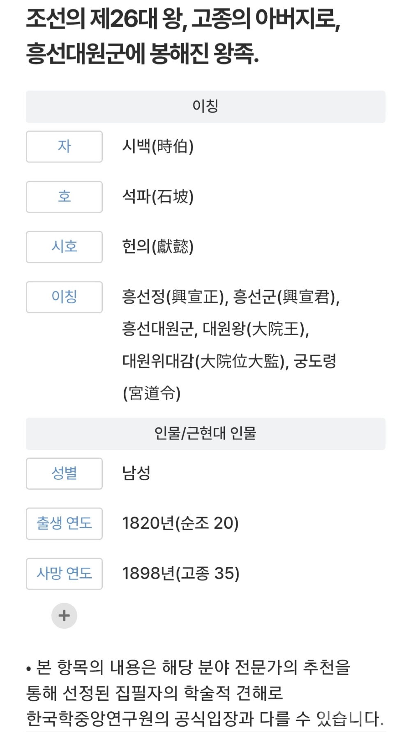Viewport: 411px width, 732px height.
Task: Click the bold summary heading text
Action: pos(183,36)
